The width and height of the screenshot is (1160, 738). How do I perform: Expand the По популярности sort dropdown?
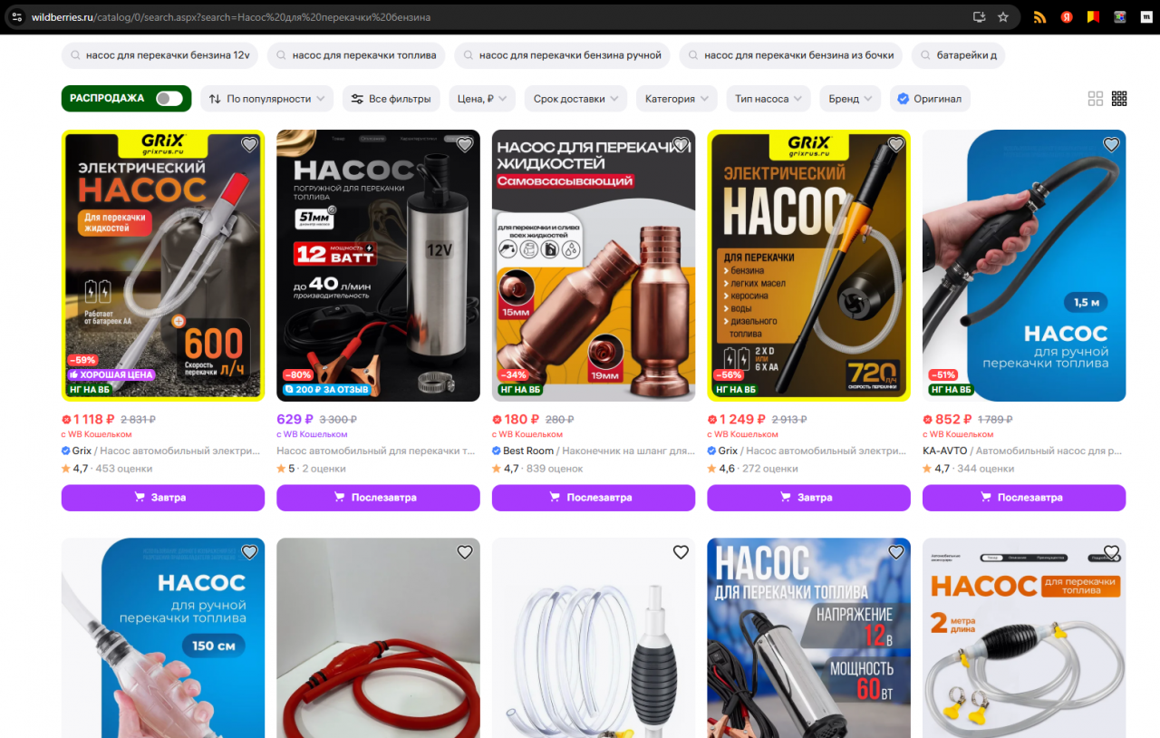pyautogui.click(x=267, y=99)
